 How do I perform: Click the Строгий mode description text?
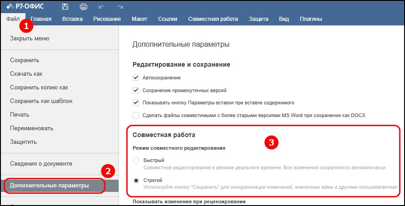tap(271, 186)
